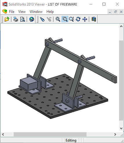The image size is (124, 143).
Task: Click the grayed-out screwdriver icon
Action: click(x=49, y=19)
